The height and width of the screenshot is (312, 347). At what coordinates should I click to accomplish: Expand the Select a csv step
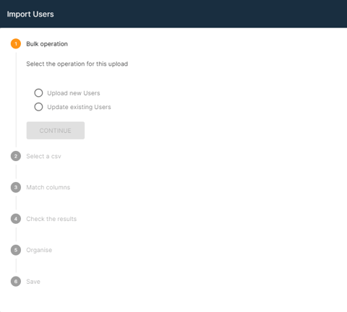pyautogui.click(x=43, y=156)
